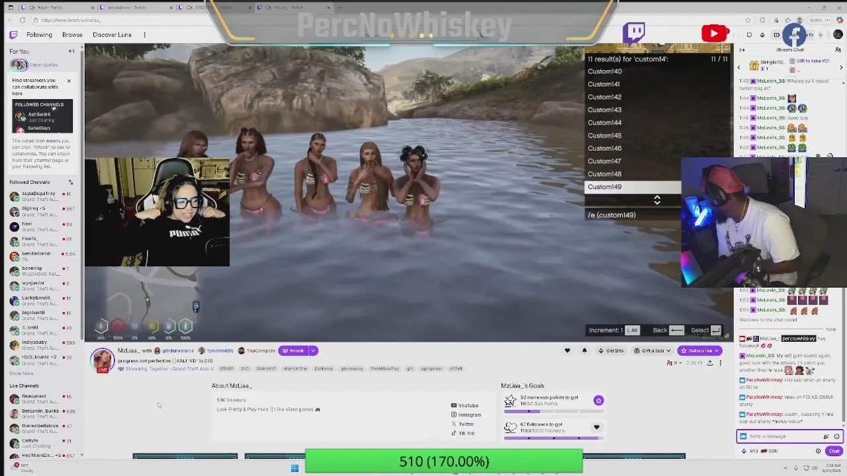Viewport: 847px width, 476px height.
Task: Click the Knock collaboration button
Action: click(292, 351)
